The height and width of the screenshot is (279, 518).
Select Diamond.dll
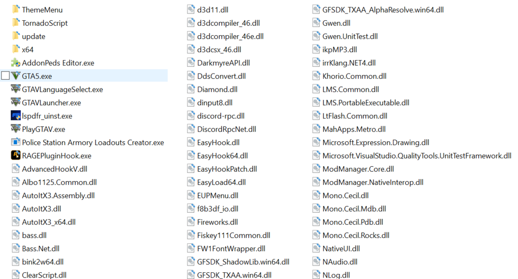click(218, 90)
